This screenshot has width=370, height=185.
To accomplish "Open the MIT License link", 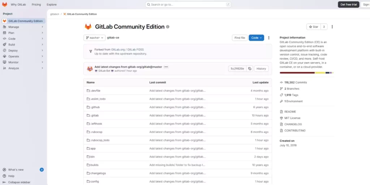I will (x=292, y=118).
